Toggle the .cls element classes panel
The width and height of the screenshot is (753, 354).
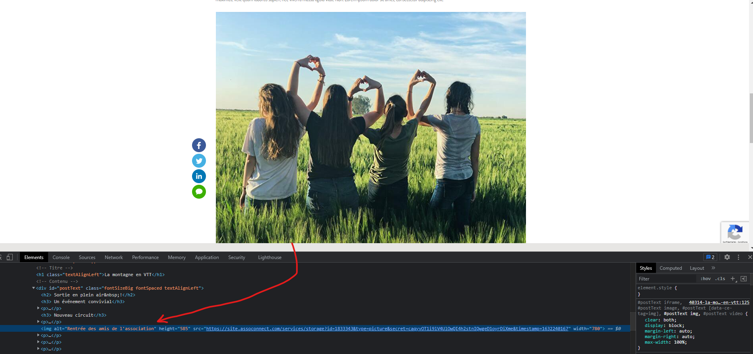coord(720,279)
